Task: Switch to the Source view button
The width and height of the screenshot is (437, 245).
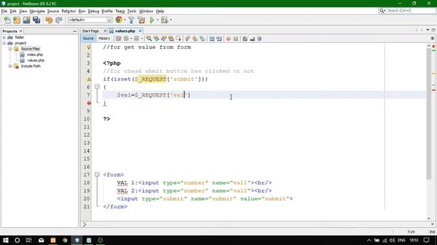Action: (x=88, y=38)
